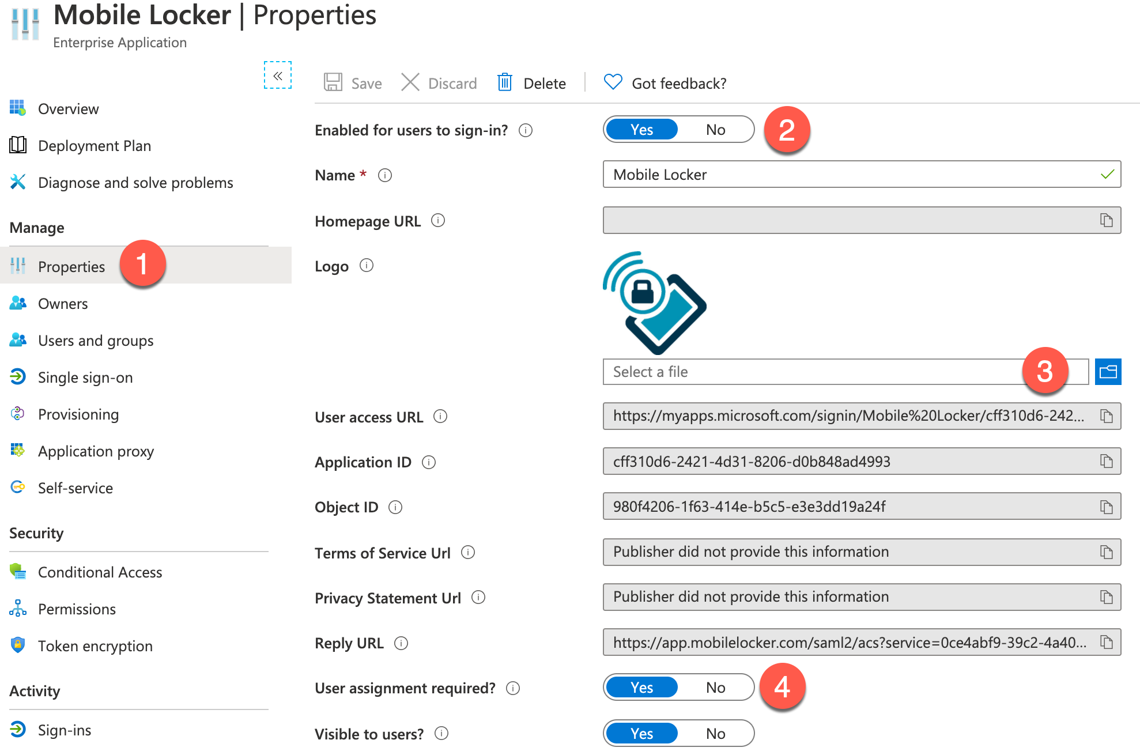This screenshot has width=1140, height=755.
Task: Click the Application ID value cff310d6-2421
Action: coord(752,462)
